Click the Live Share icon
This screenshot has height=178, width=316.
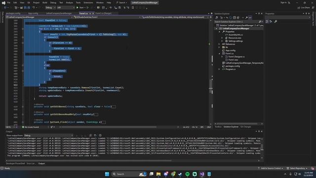pos(299,8)
